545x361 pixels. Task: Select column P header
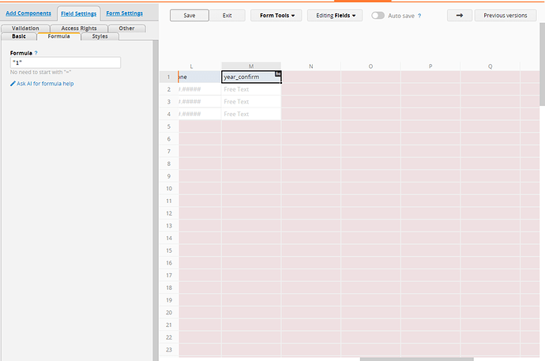coord(430,66)
